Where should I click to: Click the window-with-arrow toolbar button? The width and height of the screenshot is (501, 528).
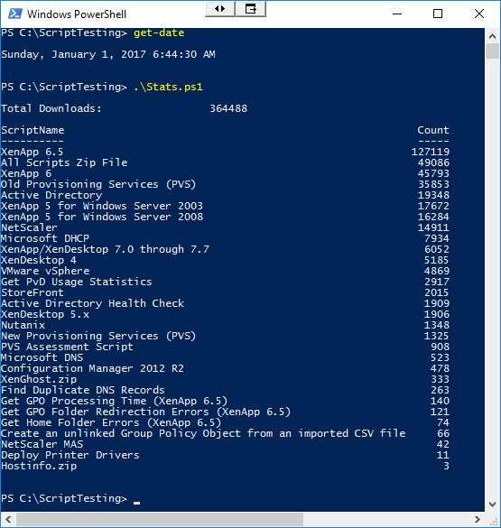tap(251, 9)
